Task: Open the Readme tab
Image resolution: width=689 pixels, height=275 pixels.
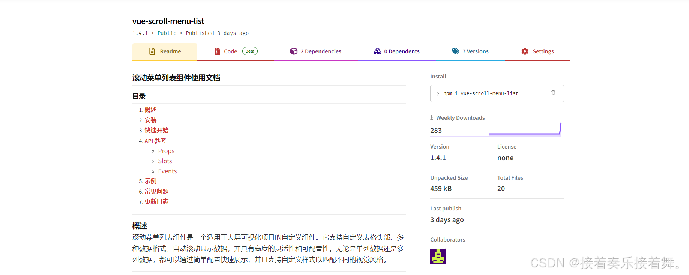Action: [x=165, y=51]
